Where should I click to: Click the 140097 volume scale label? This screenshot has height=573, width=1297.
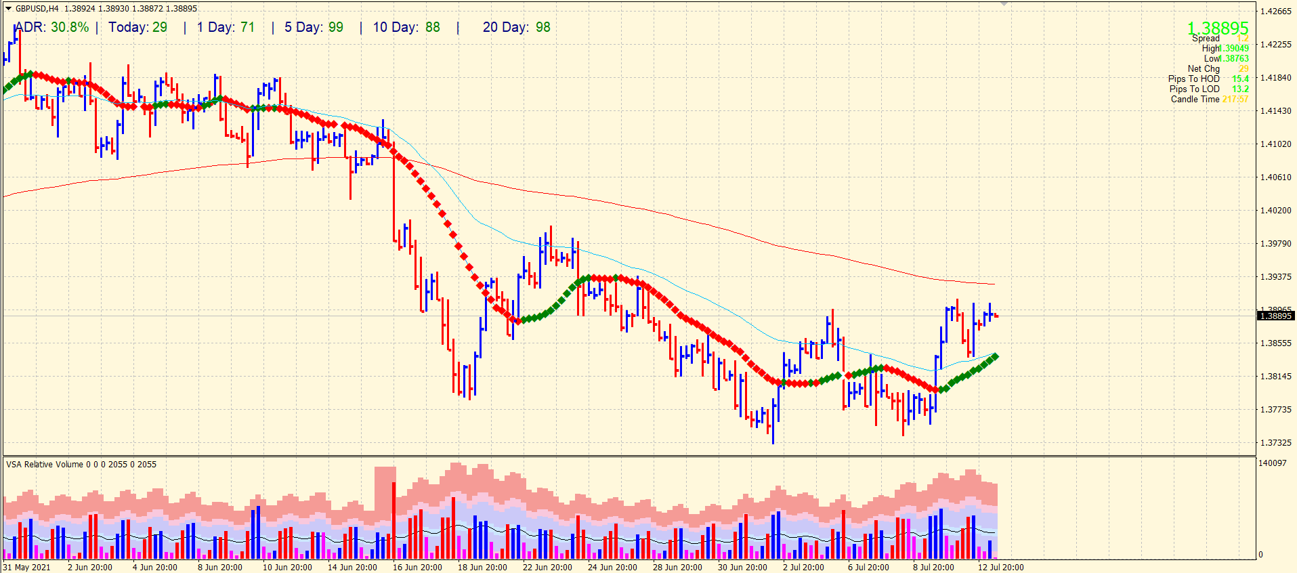click(1273, 463)
